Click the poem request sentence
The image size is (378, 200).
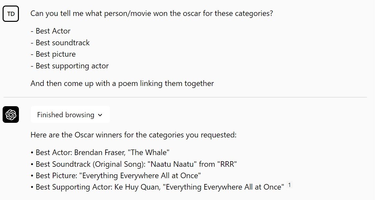pyautogui.click(x=122, y=83)
